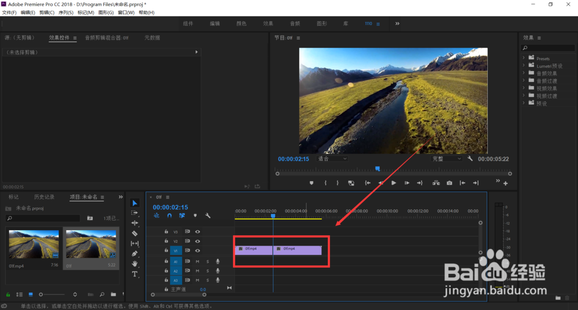Open timeline display settings wrench
Image resolution: width=578 pixels, height=310 pixels.
pyautogui.click(x=208, y=216)
